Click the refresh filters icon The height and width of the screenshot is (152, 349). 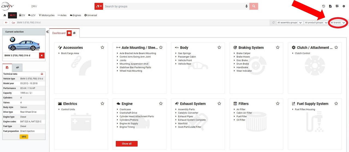click(273, 23)
